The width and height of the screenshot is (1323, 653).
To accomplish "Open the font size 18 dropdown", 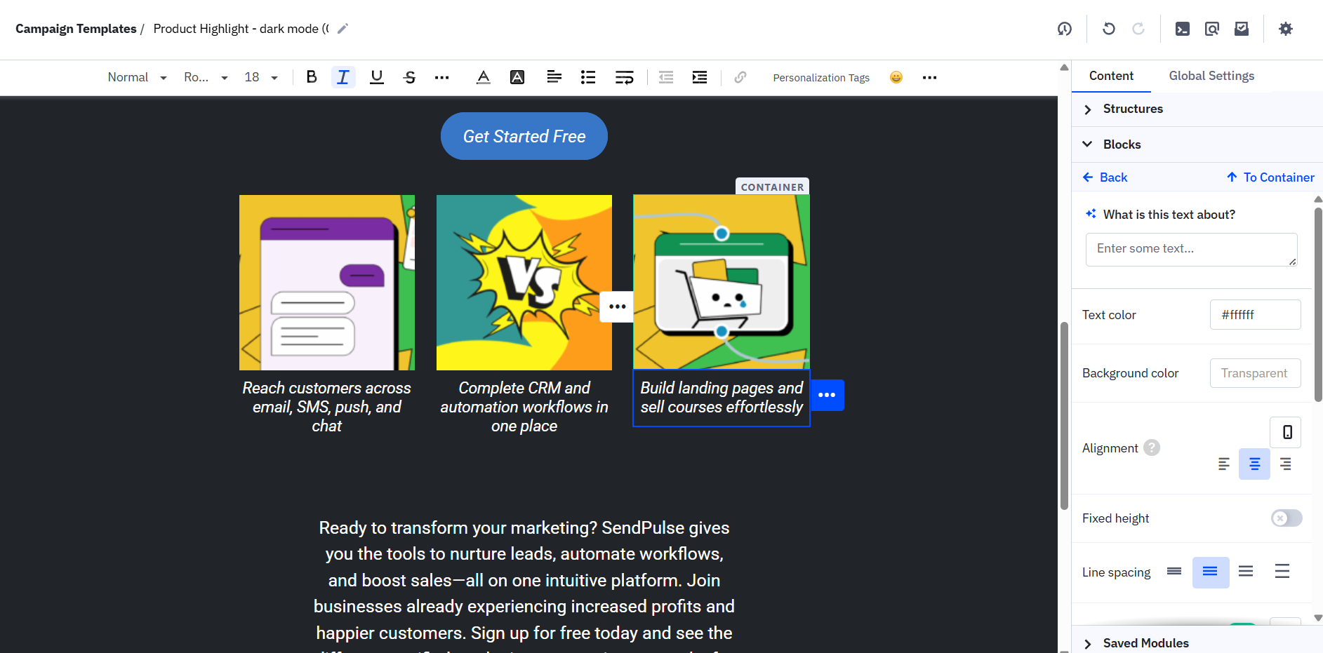I will (x=261, y=77).
